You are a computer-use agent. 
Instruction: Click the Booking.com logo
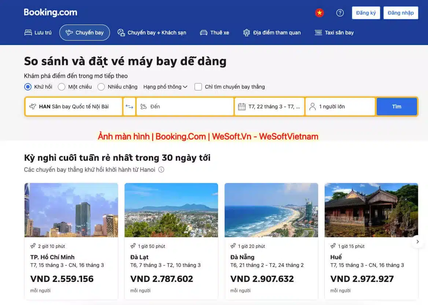[x=51, y=12]
